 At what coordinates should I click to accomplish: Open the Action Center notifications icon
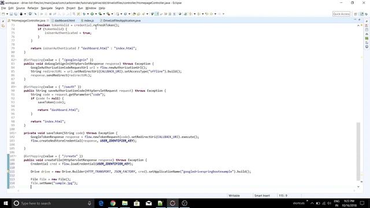coord(362,203)
